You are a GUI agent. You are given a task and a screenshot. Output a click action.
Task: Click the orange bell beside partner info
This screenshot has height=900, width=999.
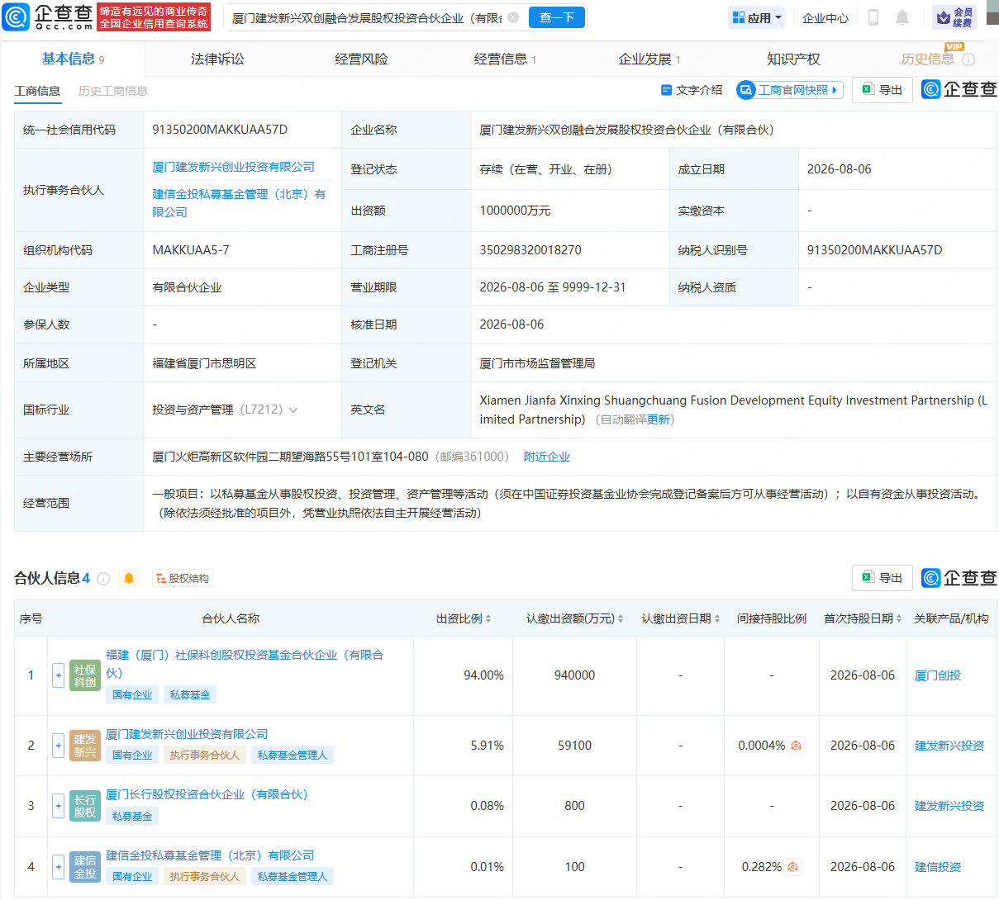point(129,579)
